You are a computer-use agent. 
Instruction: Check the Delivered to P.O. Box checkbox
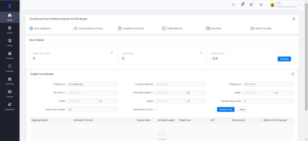[x=156, y=109]
